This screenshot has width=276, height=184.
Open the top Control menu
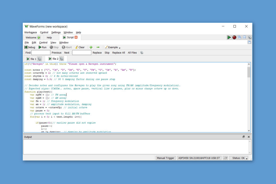point(44,33)
